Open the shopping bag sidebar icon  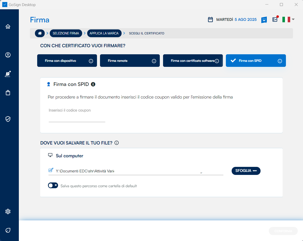tap(8, 93)
